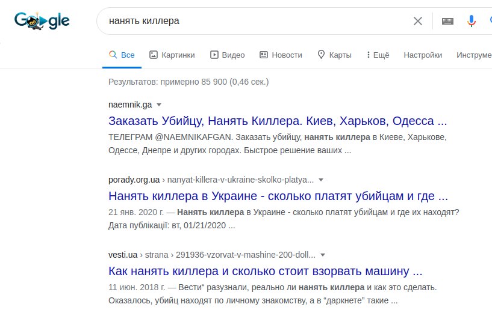Click the porady.org.ua breadcrumb URL
The width and height of the screenshot is (492, 322).
[x=211, y=180]
